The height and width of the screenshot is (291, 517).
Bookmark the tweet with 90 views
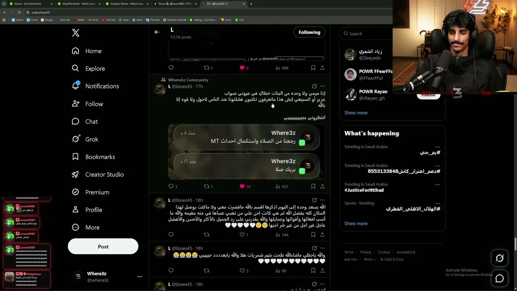click(313, 270)
